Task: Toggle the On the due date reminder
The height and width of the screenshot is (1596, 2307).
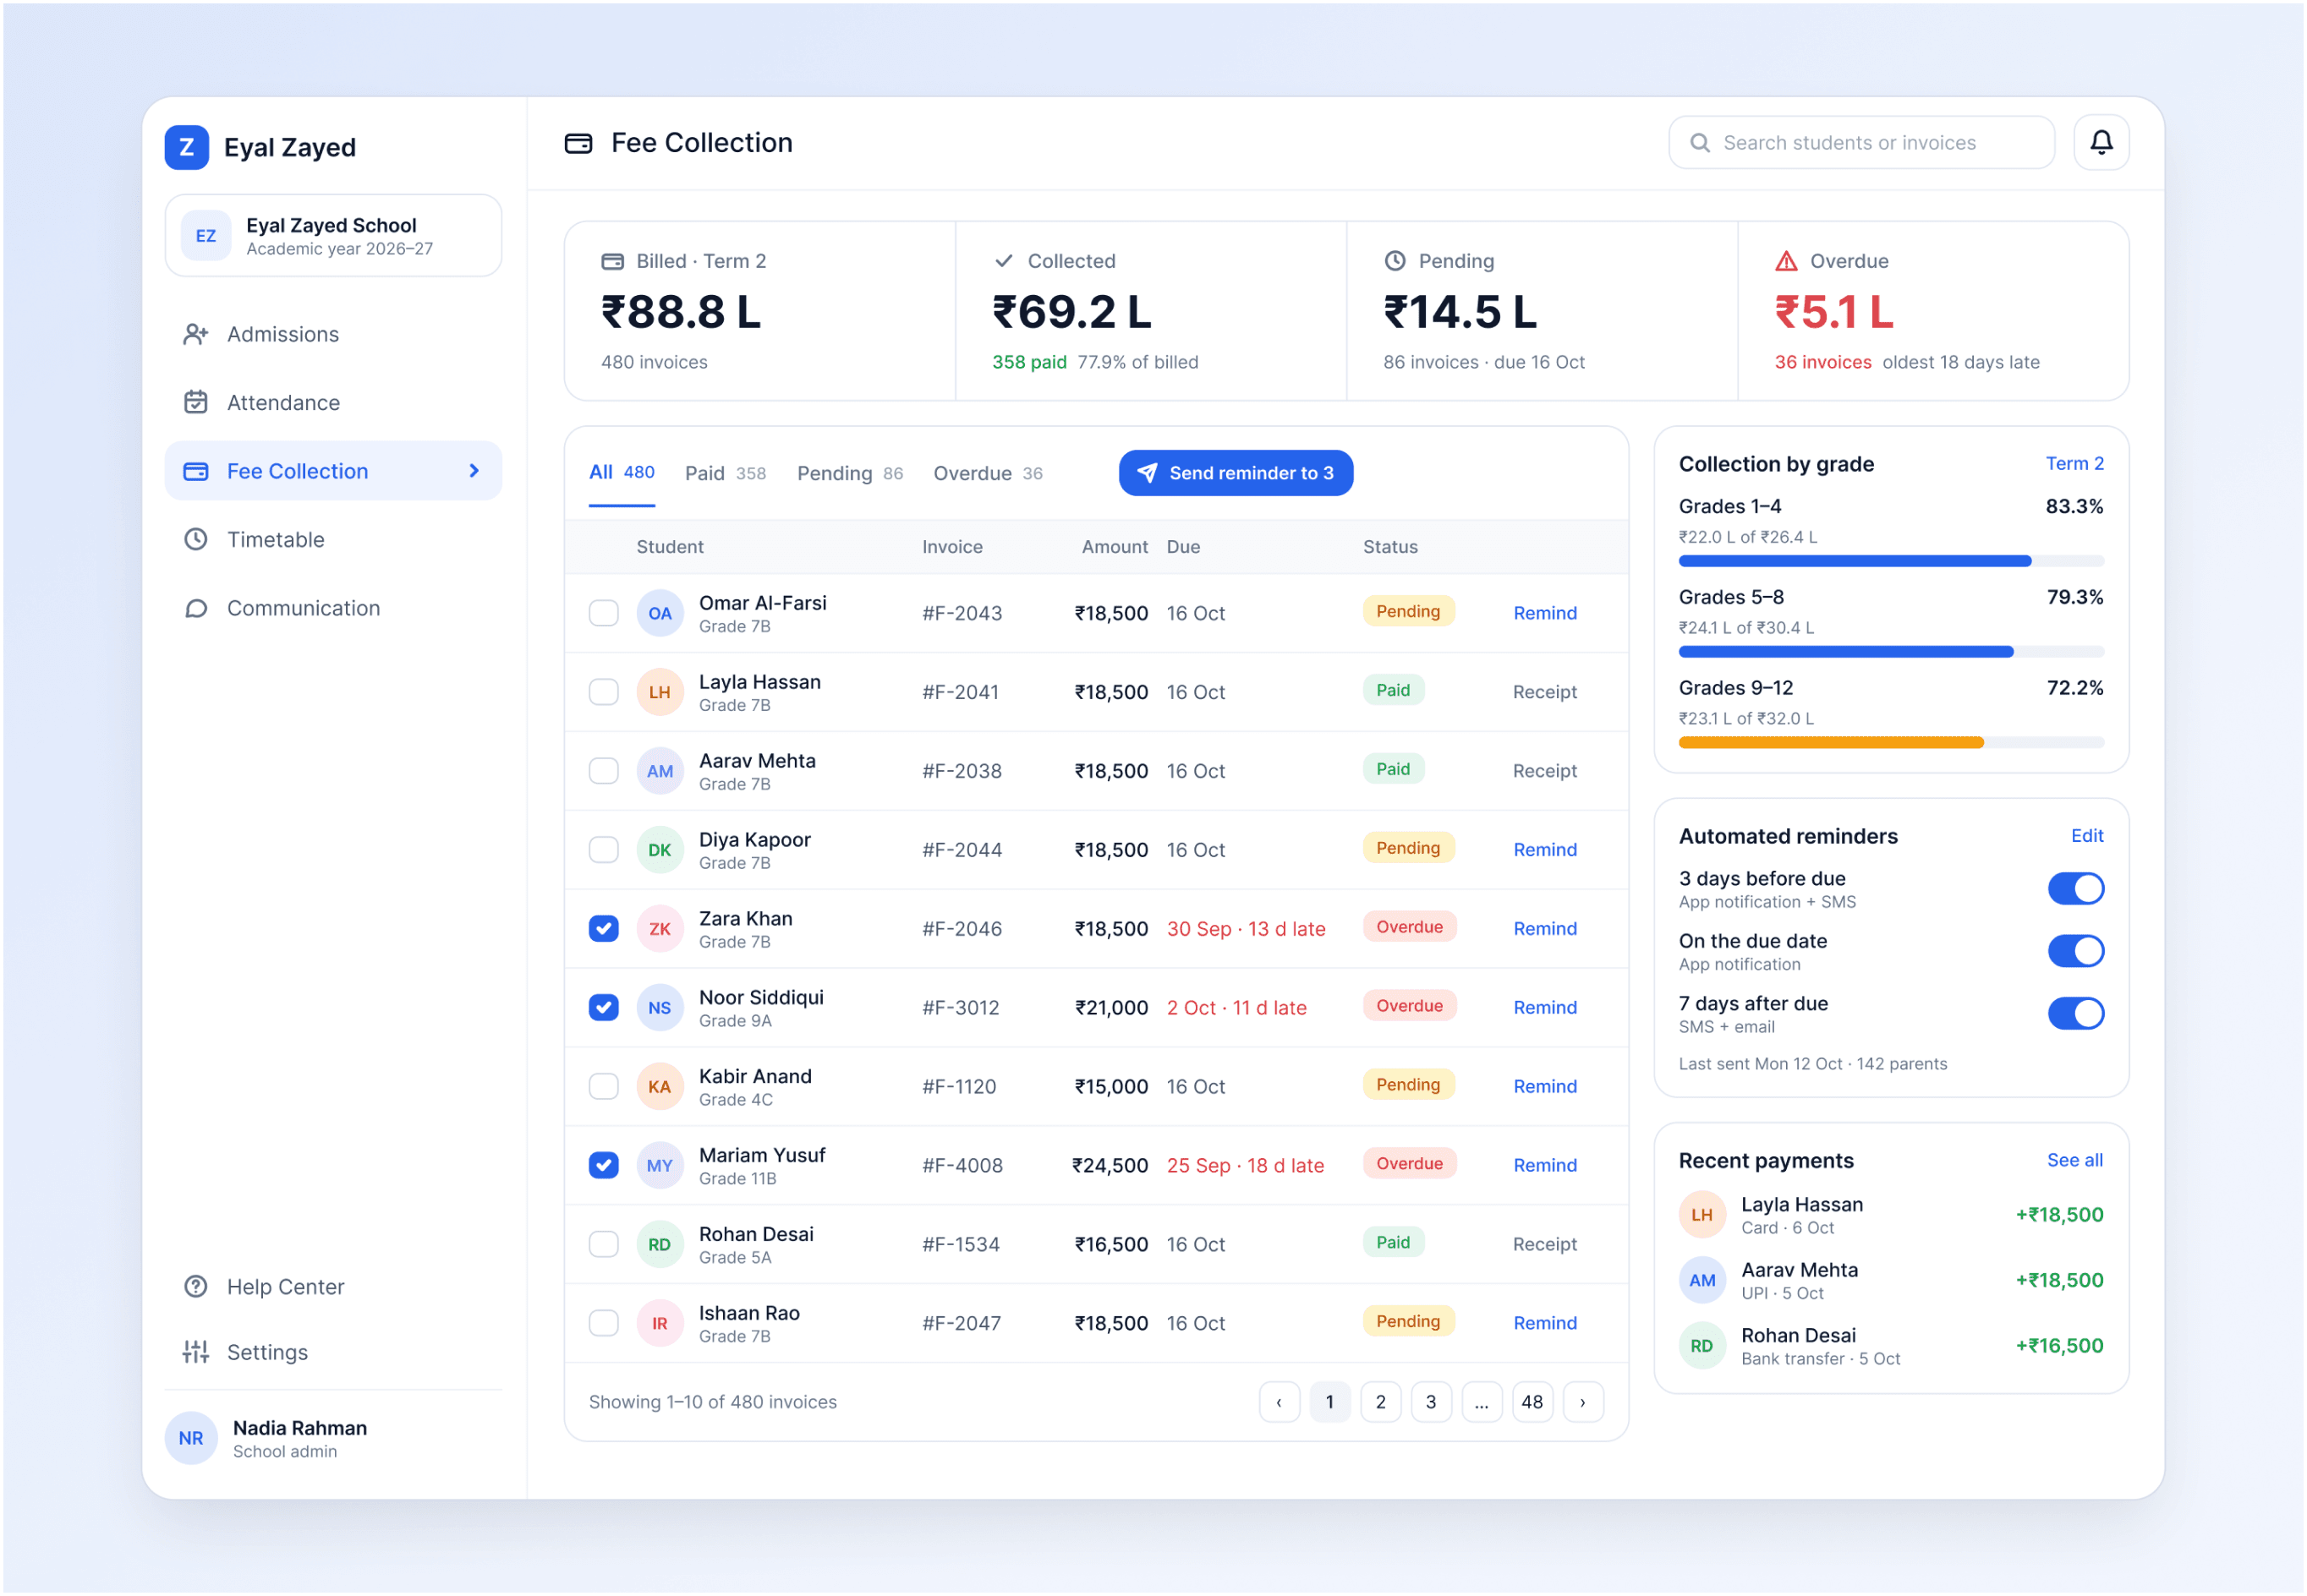Action: point(2075,951)
